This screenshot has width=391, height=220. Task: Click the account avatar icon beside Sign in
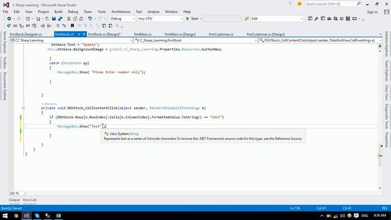[387, 12]
